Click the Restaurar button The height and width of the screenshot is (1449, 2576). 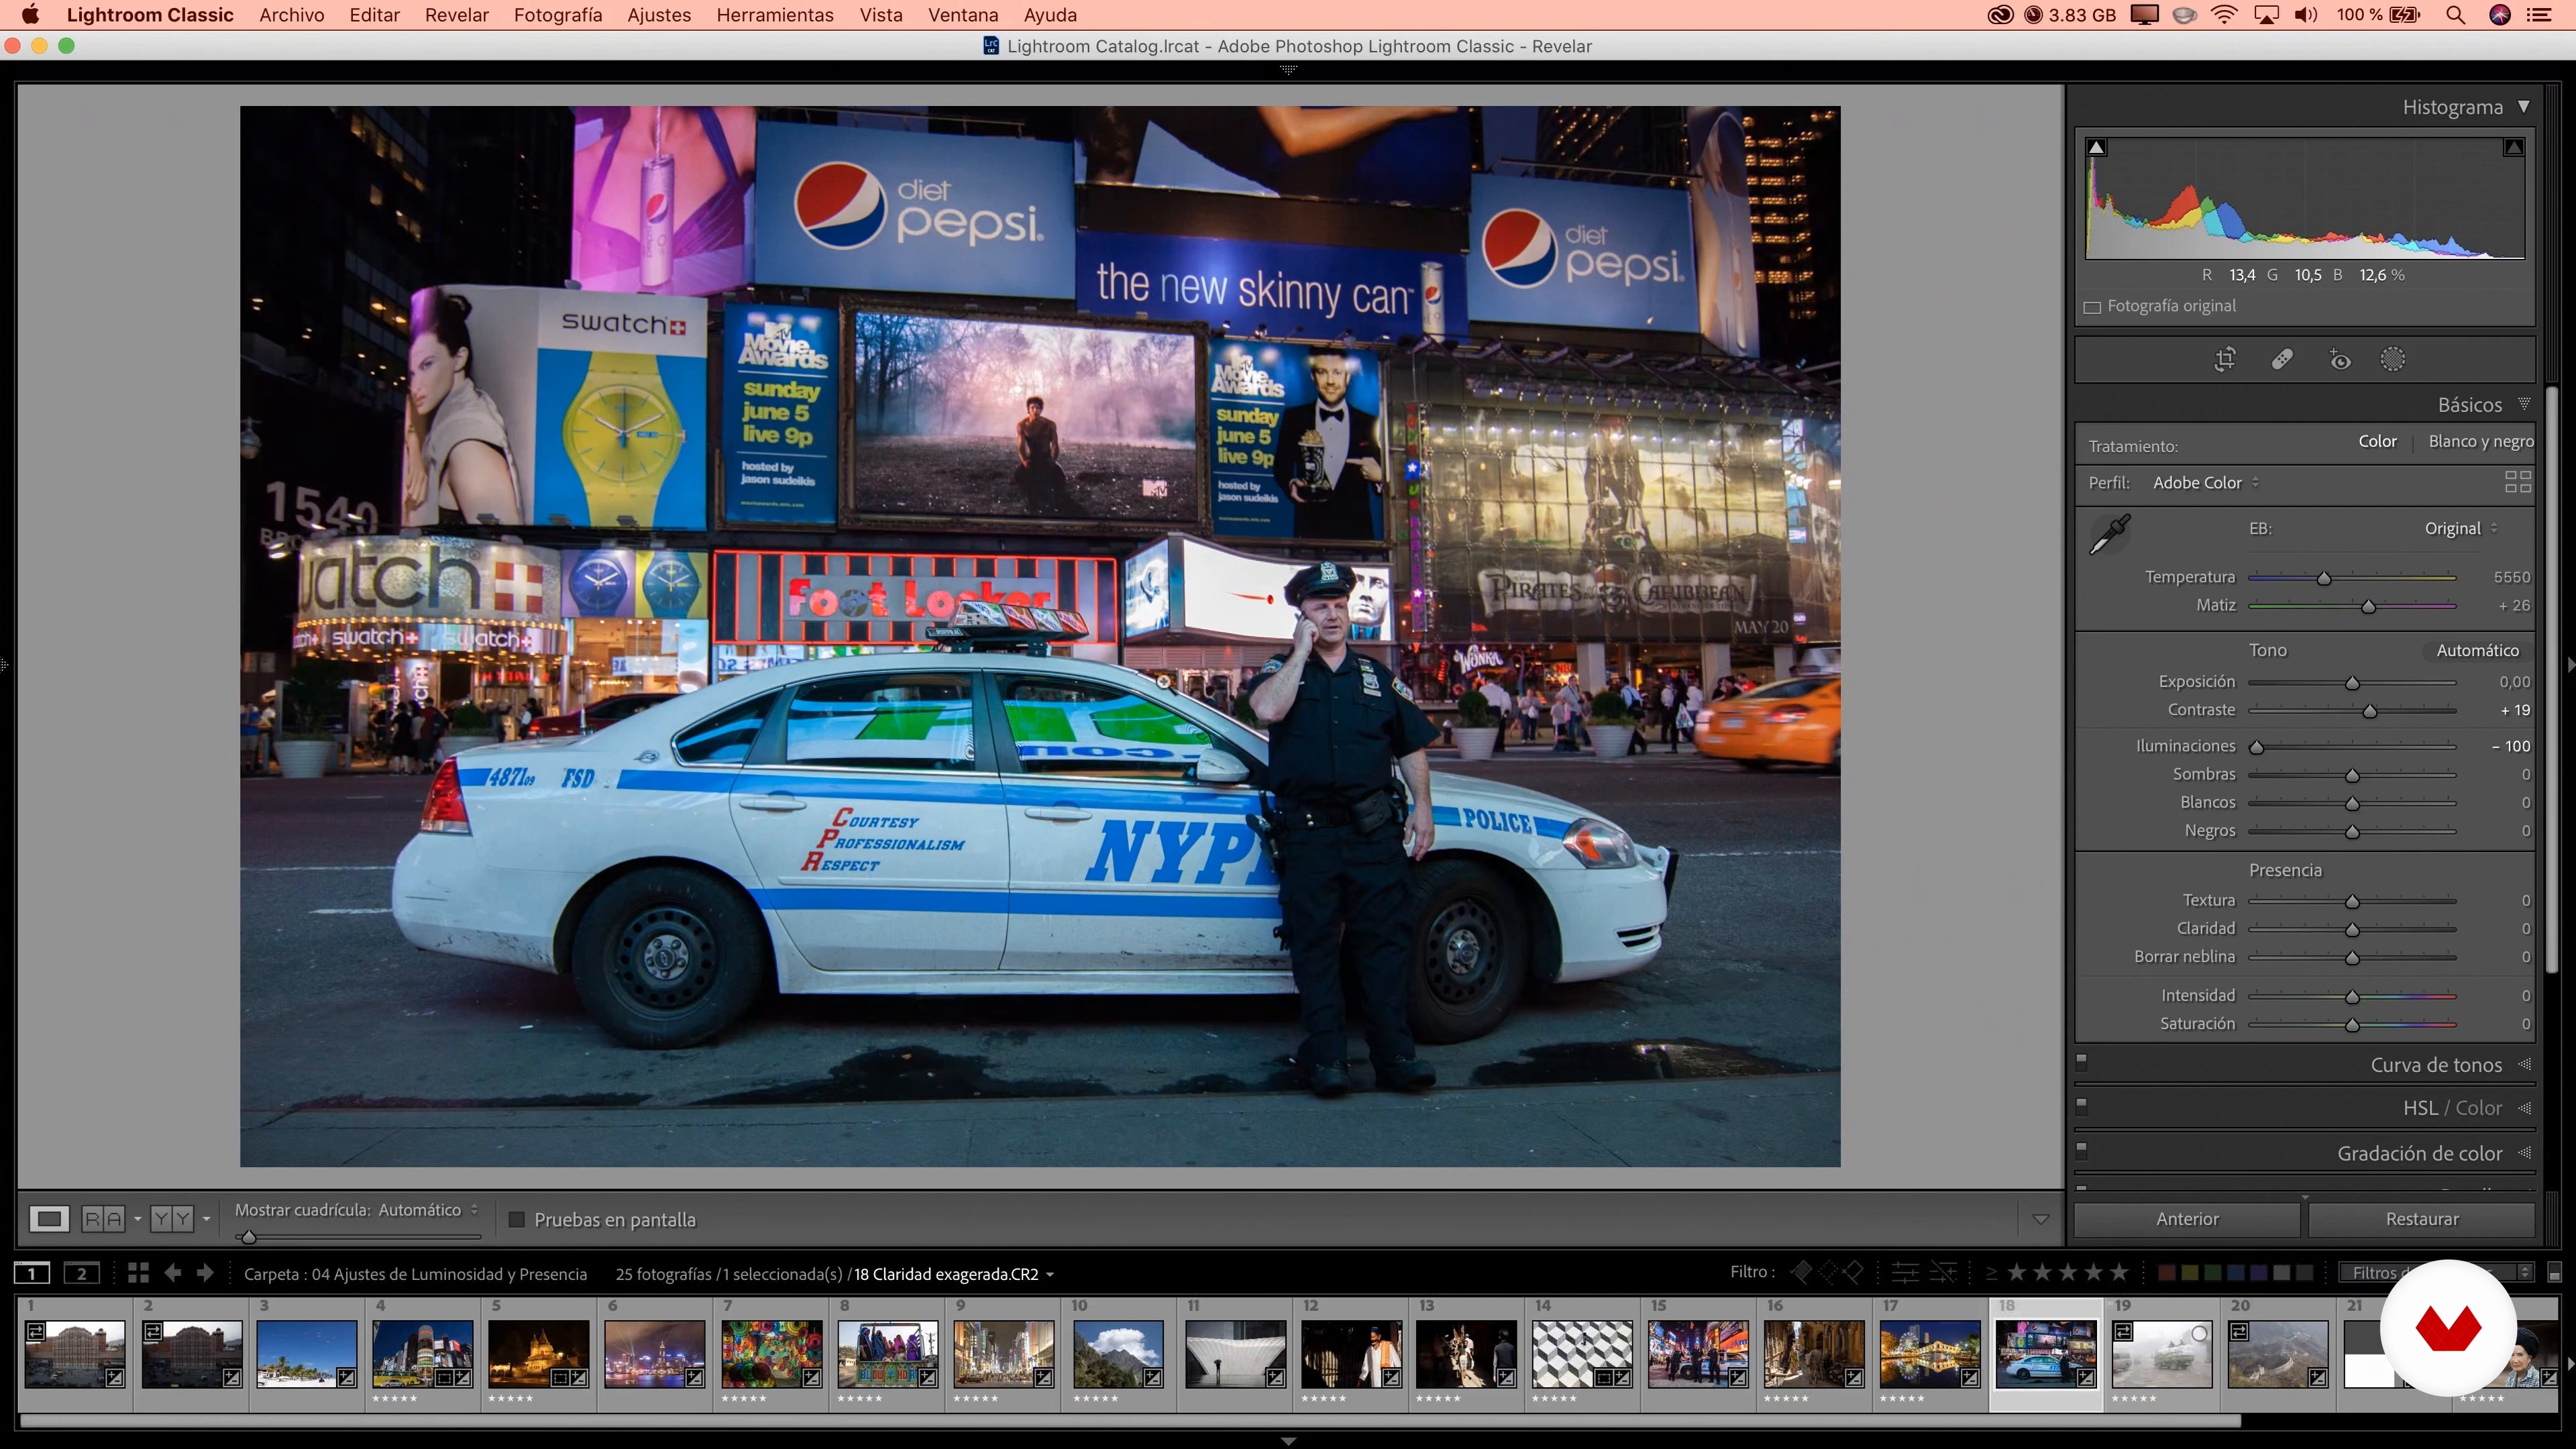click(x=2421, y=1219)
